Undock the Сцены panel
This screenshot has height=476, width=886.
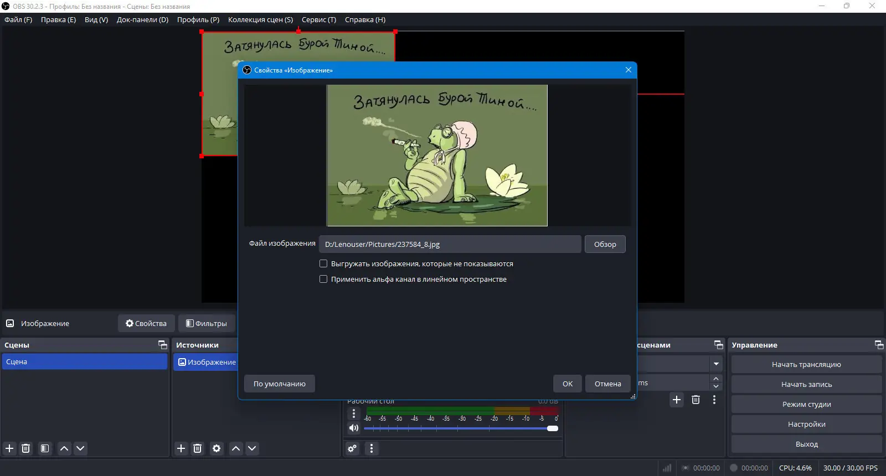163,345
